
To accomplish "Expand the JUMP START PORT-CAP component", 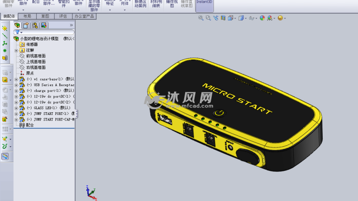I will (x=16, y=120).
